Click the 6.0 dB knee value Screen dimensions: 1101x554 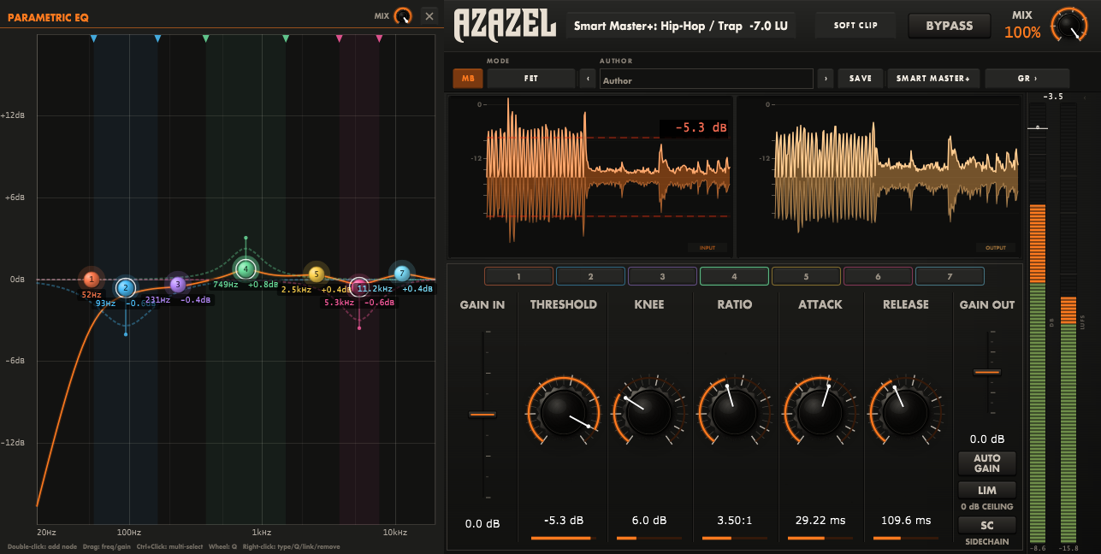point(648,520)
